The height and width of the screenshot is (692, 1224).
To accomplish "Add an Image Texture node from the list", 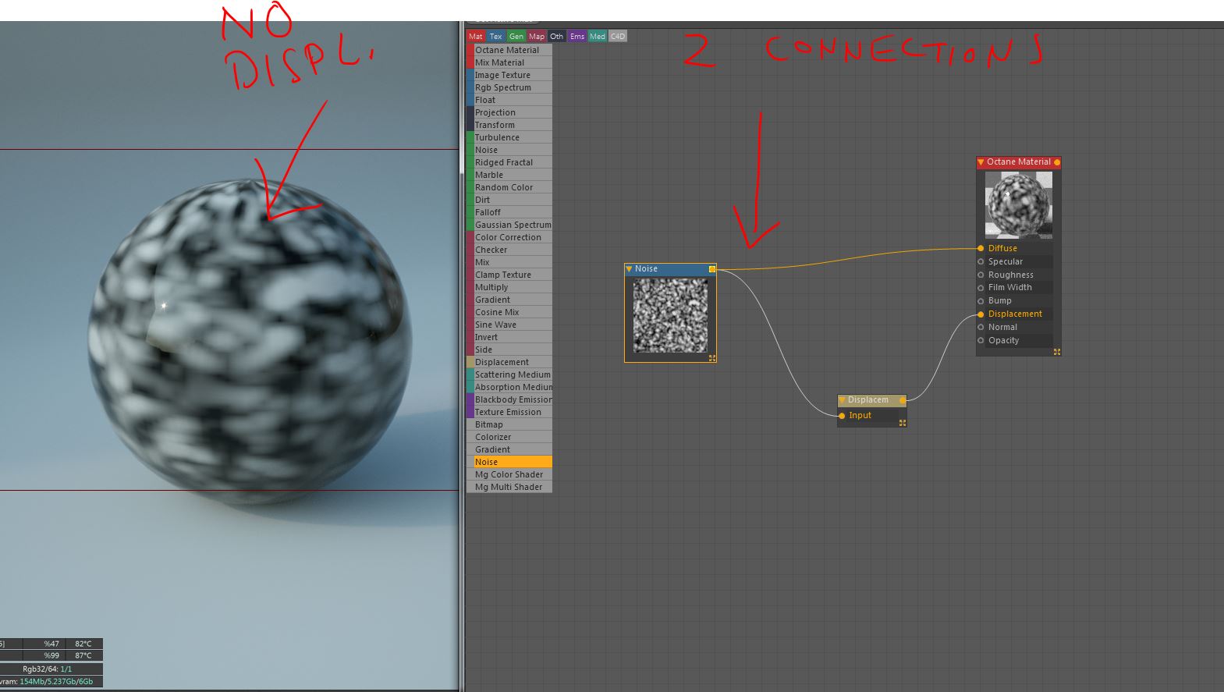I will [509, 75].
